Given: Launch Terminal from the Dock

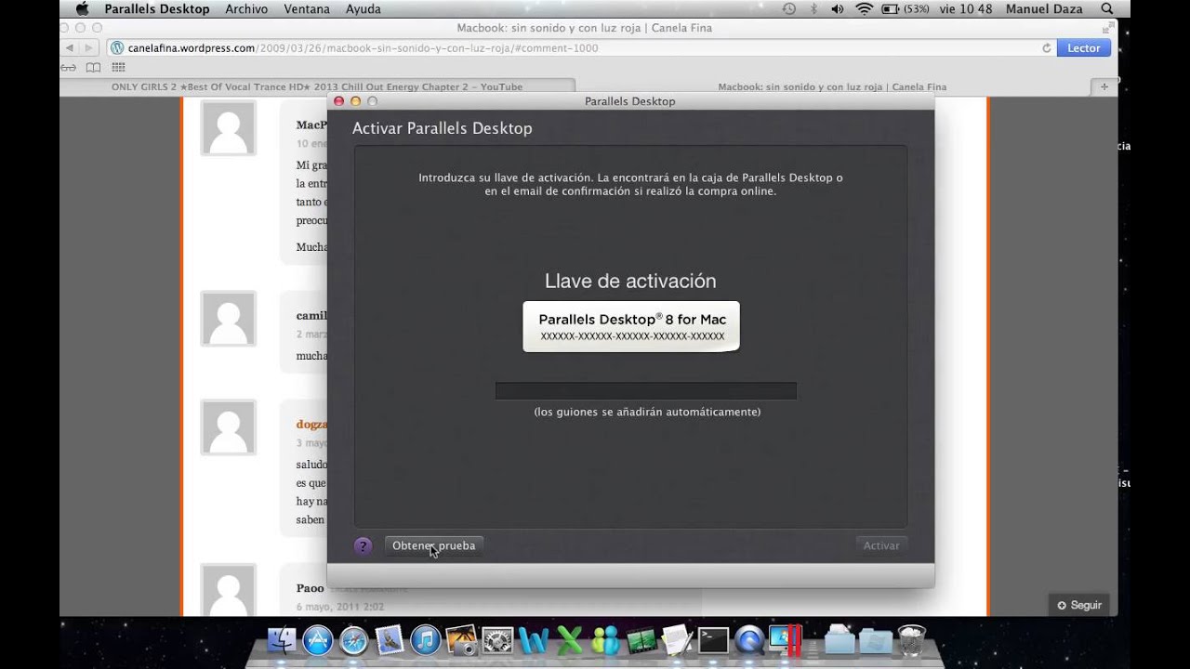Looking at the screenshot, I should click(x=713, y=640).
